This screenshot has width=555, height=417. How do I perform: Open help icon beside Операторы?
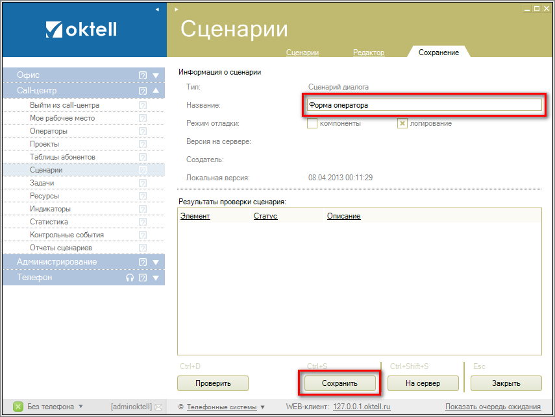click(x=143, y=131)
